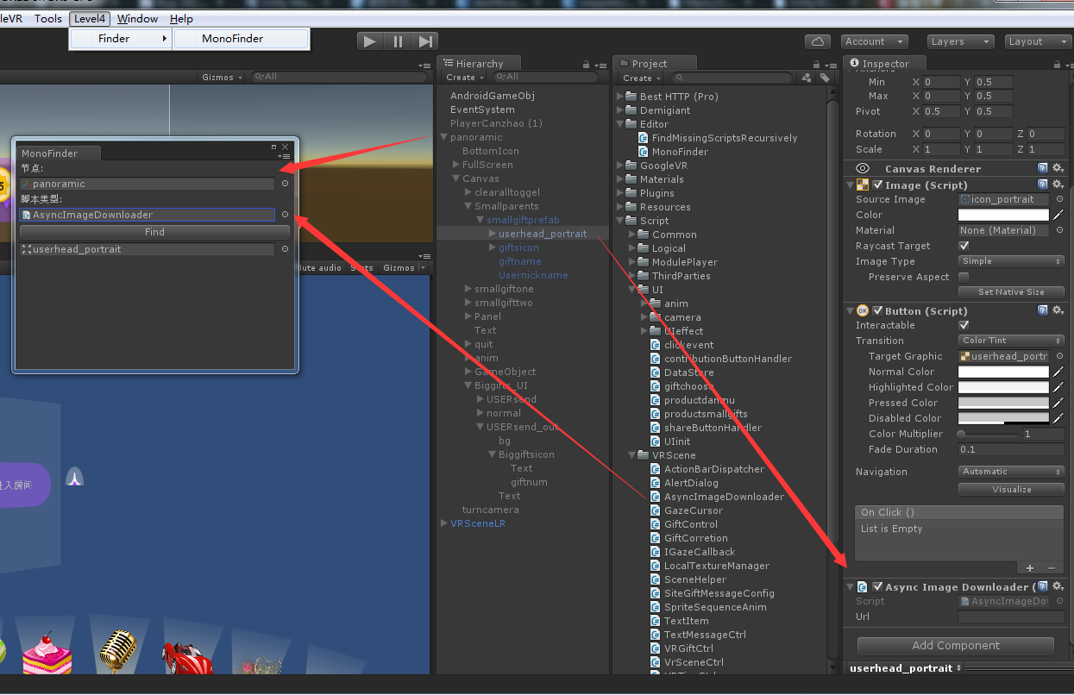
Task: Open the Layout dropdown
Action: click(1039, 41)
